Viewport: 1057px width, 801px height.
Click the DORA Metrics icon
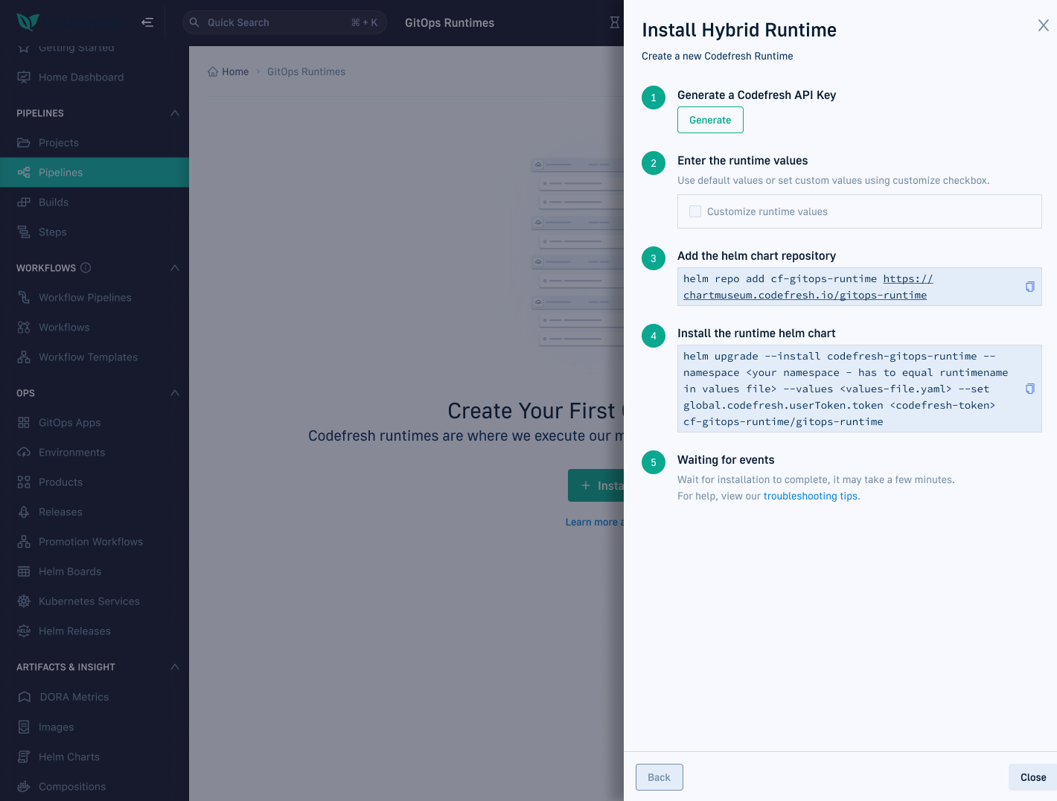point(25,697)
